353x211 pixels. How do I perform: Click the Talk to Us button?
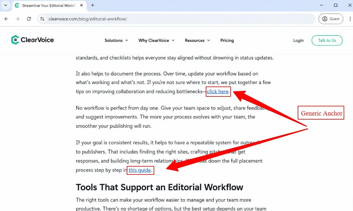[327, 40]
